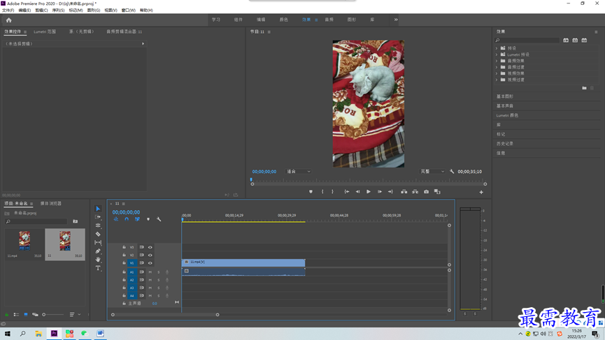Screen dimensions: 605x340
Task: Select the Type tool
Action: coord(98,268)
